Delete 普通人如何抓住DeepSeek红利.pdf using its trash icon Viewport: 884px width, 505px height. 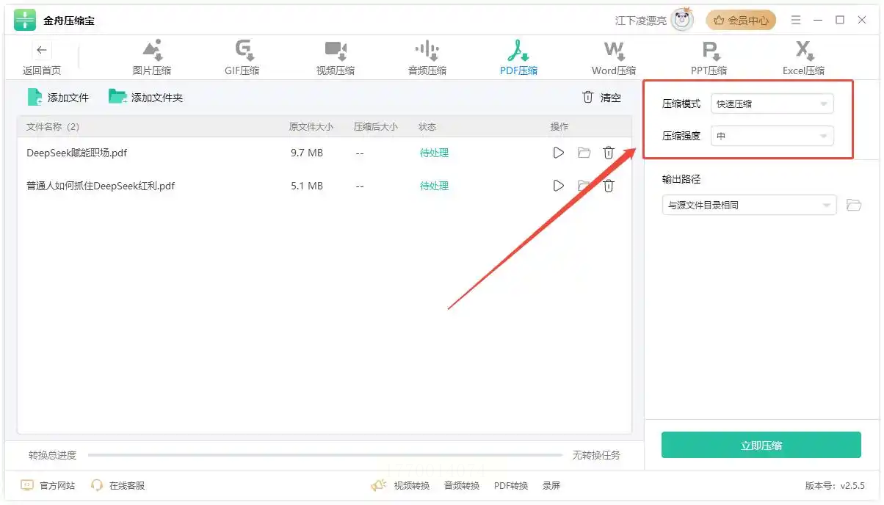609,186
